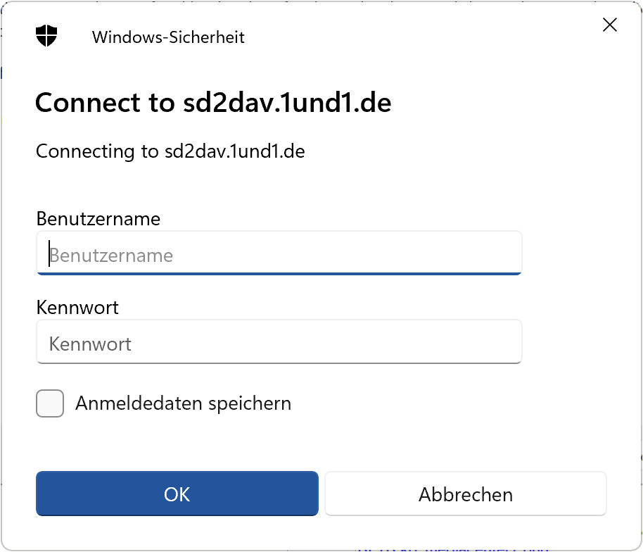Click the Benutzername field label
This screenshot has width=643, height=552.
[98, 219]
